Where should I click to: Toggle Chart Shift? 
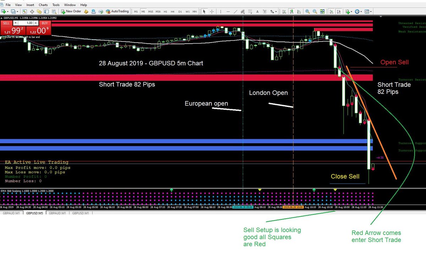(339, 11)
